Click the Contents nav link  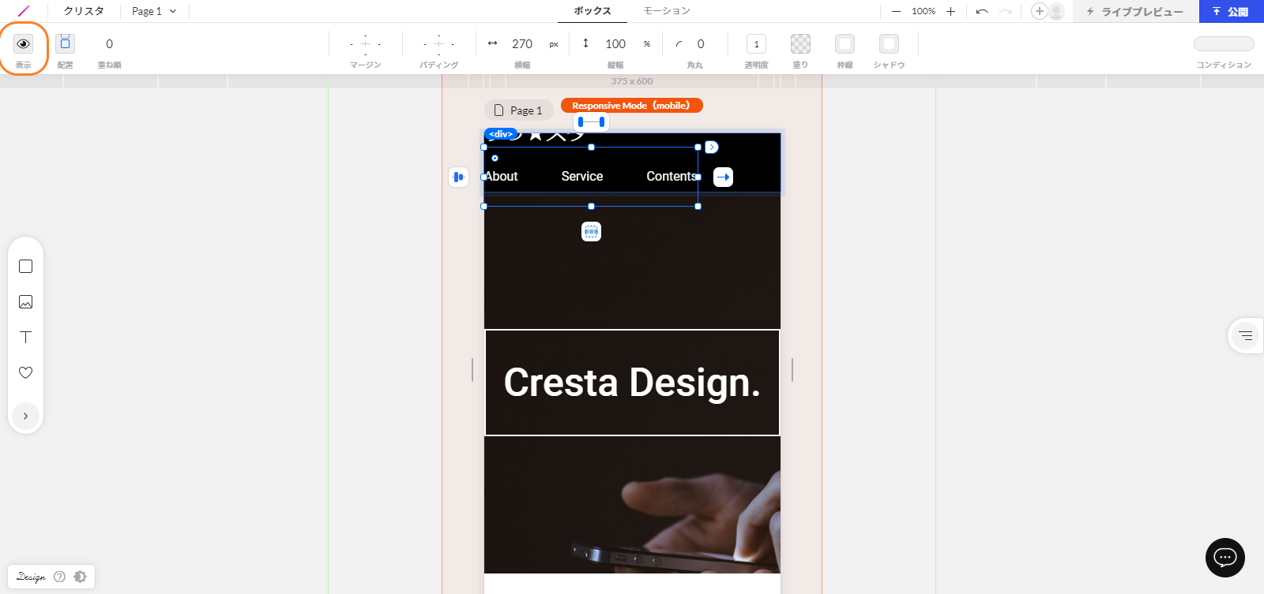pyautogui.click(x=671, y=177)
